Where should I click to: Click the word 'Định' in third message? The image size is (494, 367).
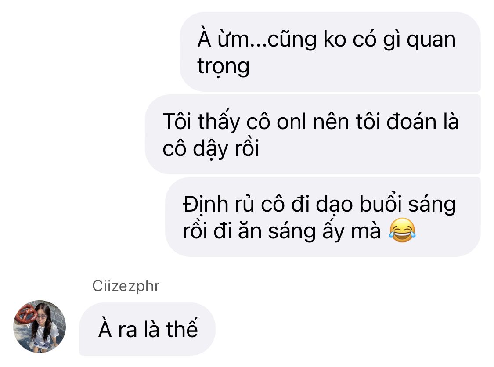click(206, 205)
